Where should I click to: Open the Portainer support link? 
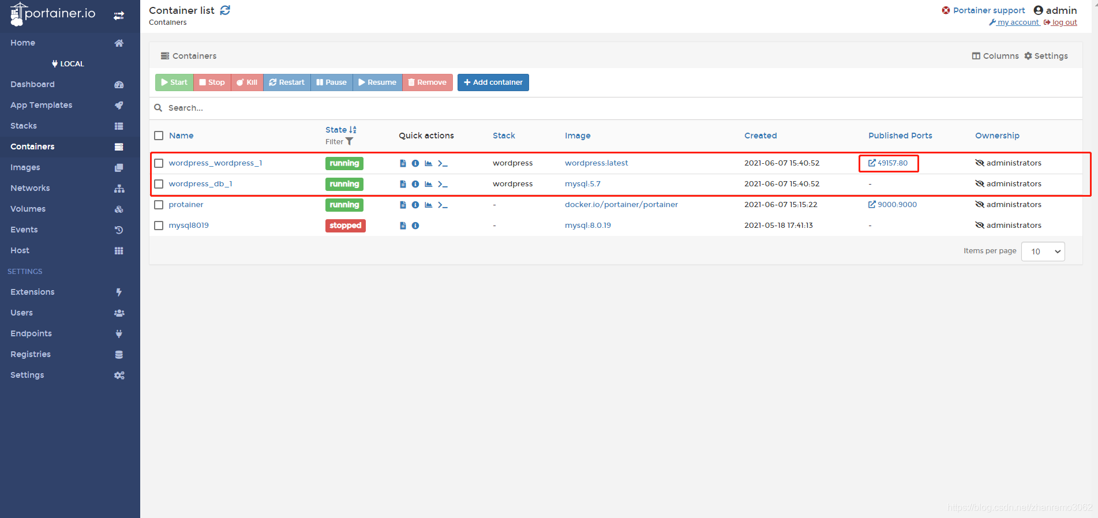(x=983, y=10)
